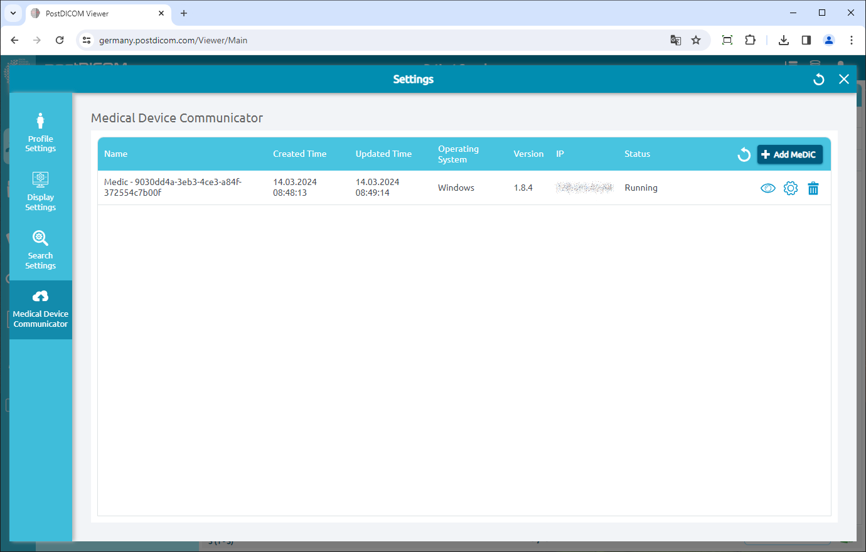Click inside the address bar
The height and width of the screenshot is (552, 866).
251,40
